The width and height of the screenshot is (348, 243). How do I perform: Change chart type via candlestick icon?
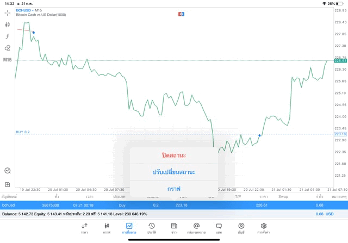point(8,24)
